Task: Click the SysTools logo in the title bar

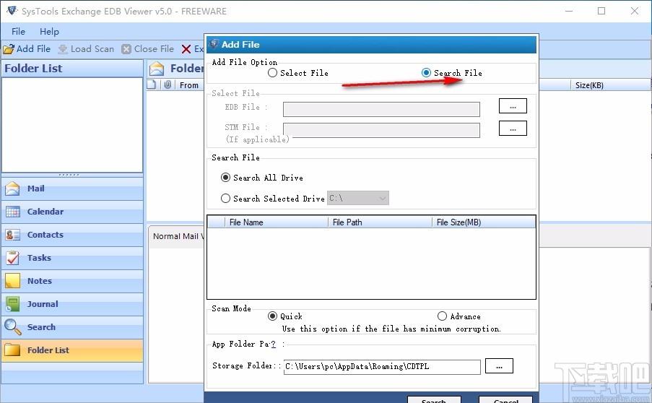Action: [x=12, y=11]
